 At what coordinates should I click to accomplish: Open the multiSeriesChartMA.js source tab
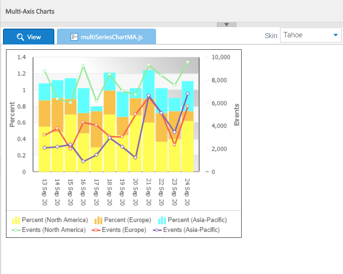pos(107,37)
